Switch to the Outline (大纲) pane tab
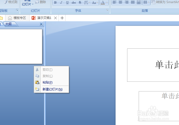 (9, 24)
